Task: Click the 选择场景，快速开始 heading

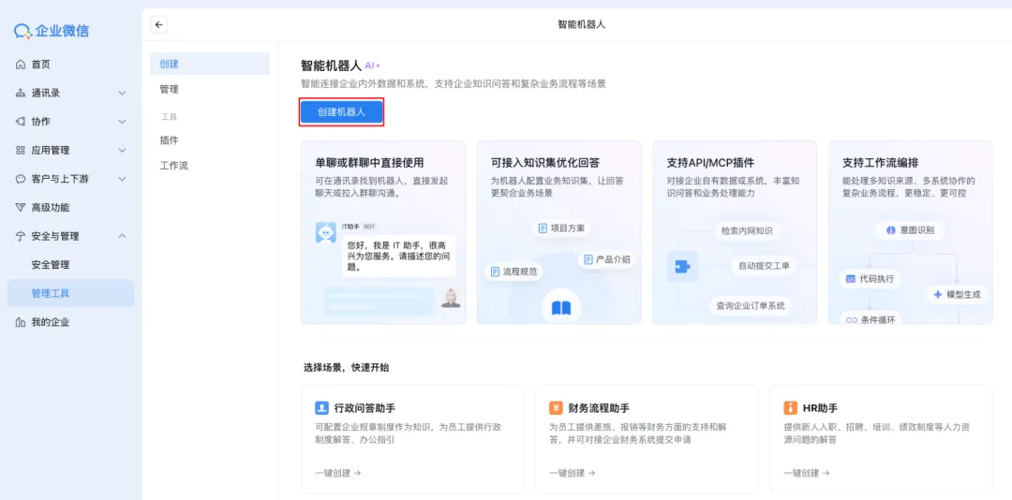Action: [347, 368]
